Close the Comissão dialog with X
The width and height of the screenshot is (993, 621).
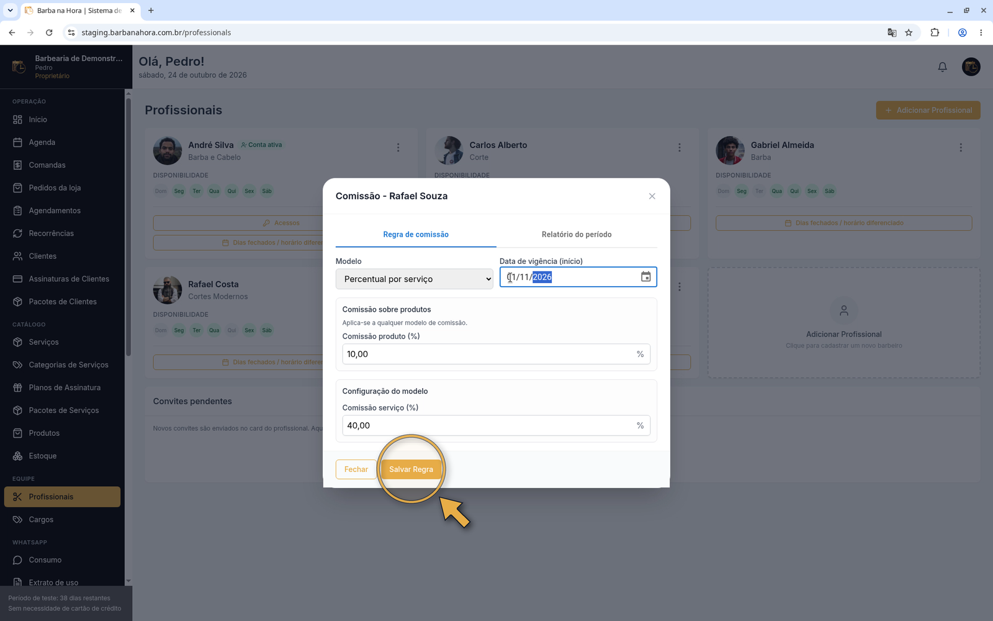coord(652,196)
